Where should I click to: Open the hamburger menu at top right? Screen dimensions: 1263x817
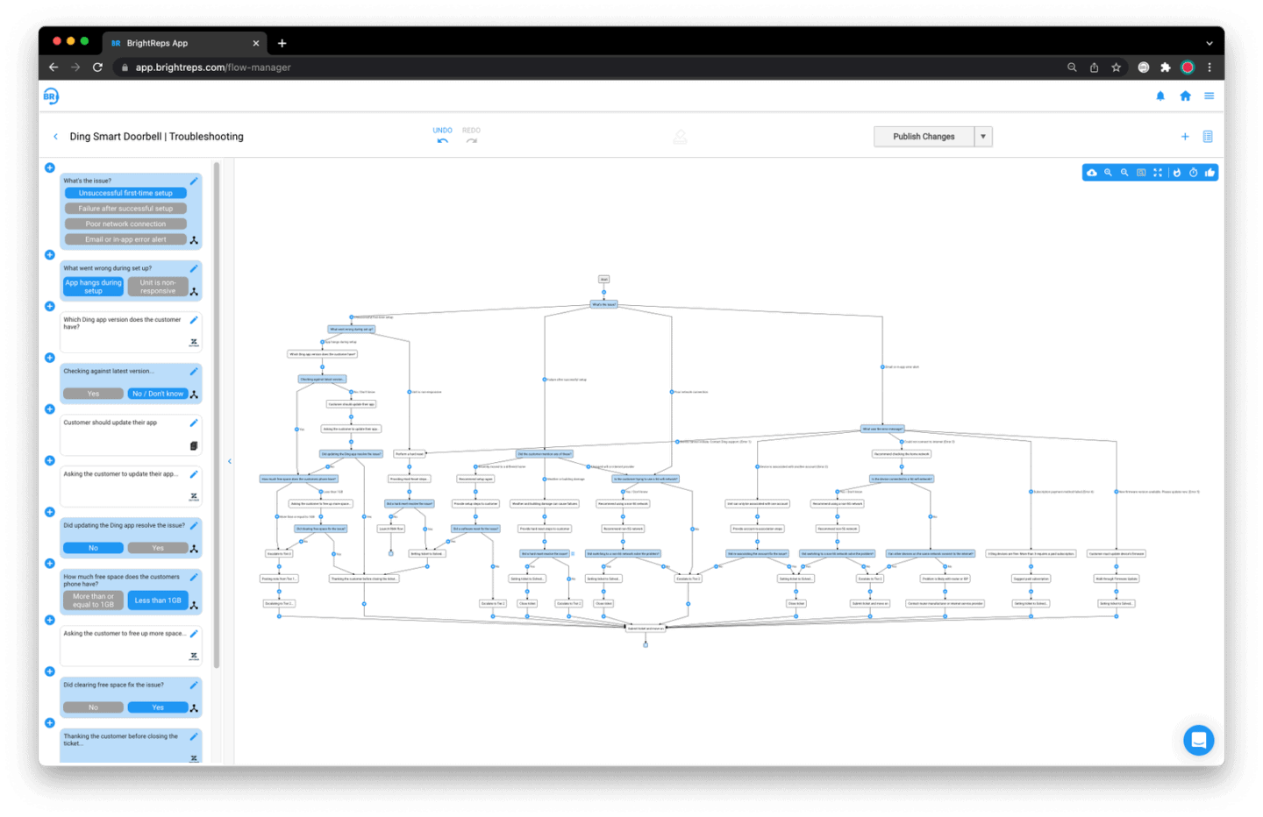click(x=1209, y=96)
